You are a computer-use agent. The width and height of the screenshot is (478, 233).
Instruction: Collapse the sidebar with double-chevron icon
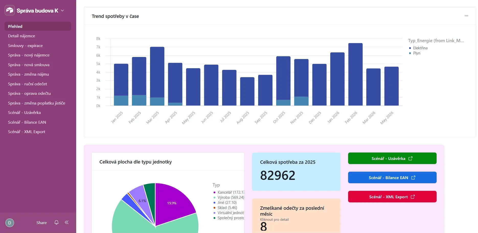(67, 223)
